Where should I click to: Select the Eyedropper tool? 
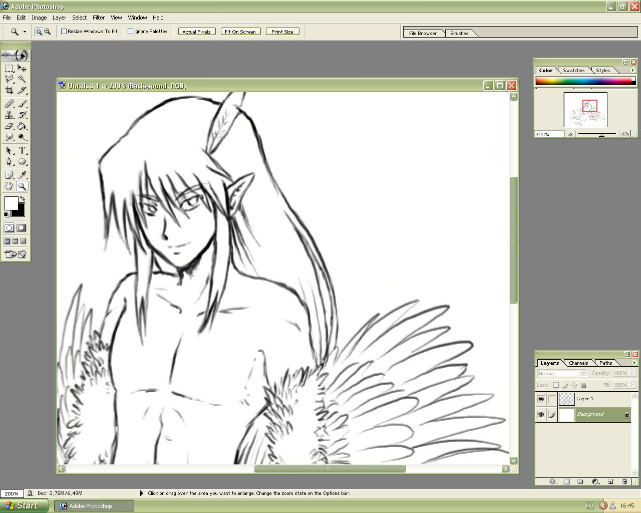[x=22, y=175]
